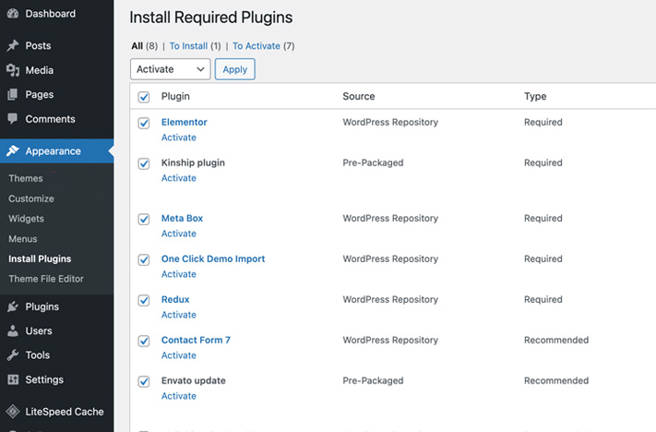The height and width of the screenshot is (432, 656).
Task: Open Media menu item
Action: coord(57,70)
